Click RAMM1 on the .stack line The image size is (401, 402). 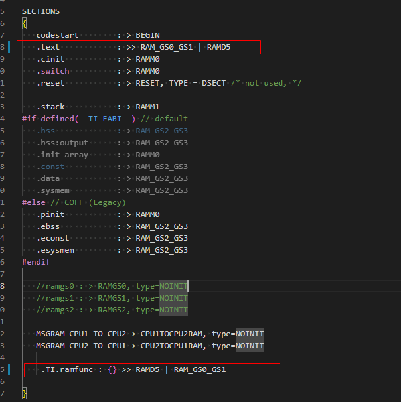[x=147, y=107]
